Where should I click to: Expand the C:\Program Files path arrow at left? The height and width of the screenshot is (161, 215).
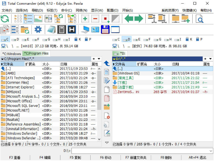(x=2, y=59)
